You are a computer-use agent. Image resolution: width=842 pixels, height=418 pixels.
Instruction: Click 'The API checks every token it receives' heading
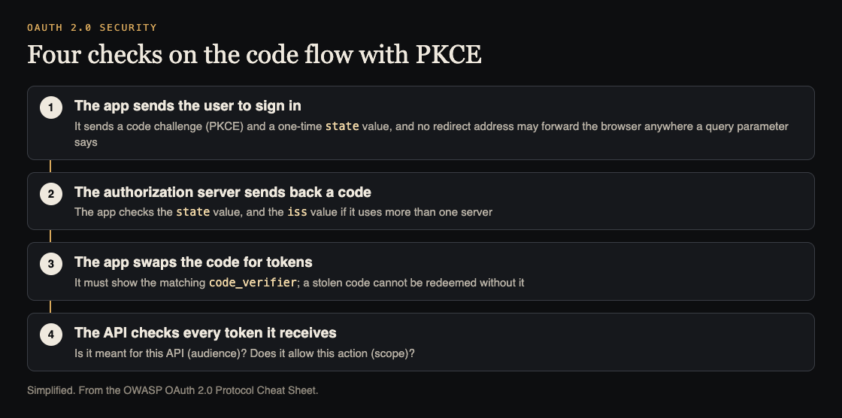205,332
